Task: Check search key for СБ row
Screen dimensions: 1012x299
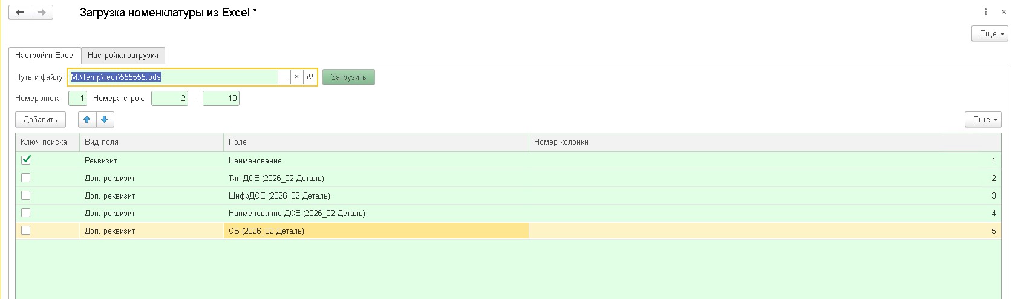Action: [25, 231]
